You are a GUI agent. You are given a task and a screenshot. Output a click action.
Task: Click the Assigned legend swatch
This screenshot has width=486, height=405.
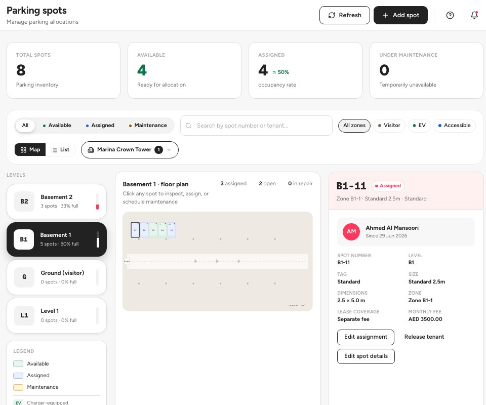(x=18, y=376)
